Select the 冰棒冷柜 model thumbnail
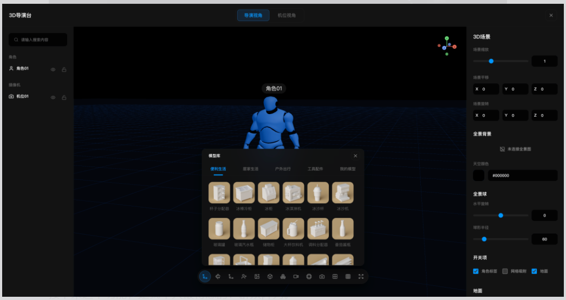The image size is (566, 300). (x=244, y=192)
